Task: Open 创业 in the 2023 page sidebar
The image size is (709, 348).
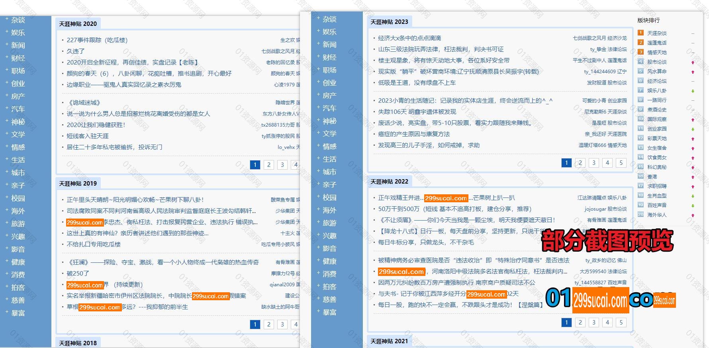Action: click(x=329, y=83)
